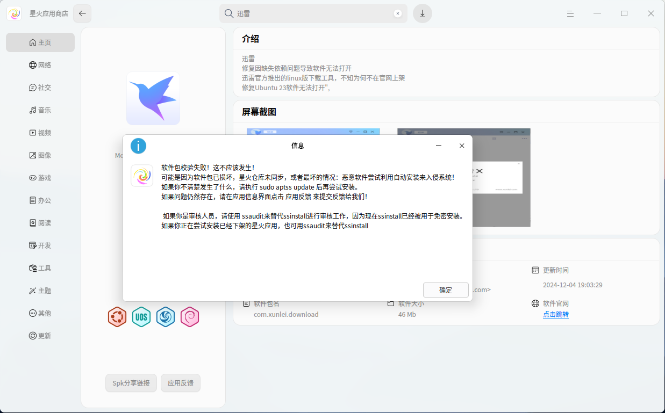Open the 其他 other category
This screenshot has width=665, height=413.
(x=40, y=313)
